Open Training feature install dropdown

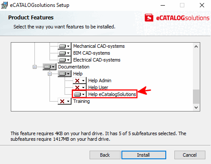(65, 101)
